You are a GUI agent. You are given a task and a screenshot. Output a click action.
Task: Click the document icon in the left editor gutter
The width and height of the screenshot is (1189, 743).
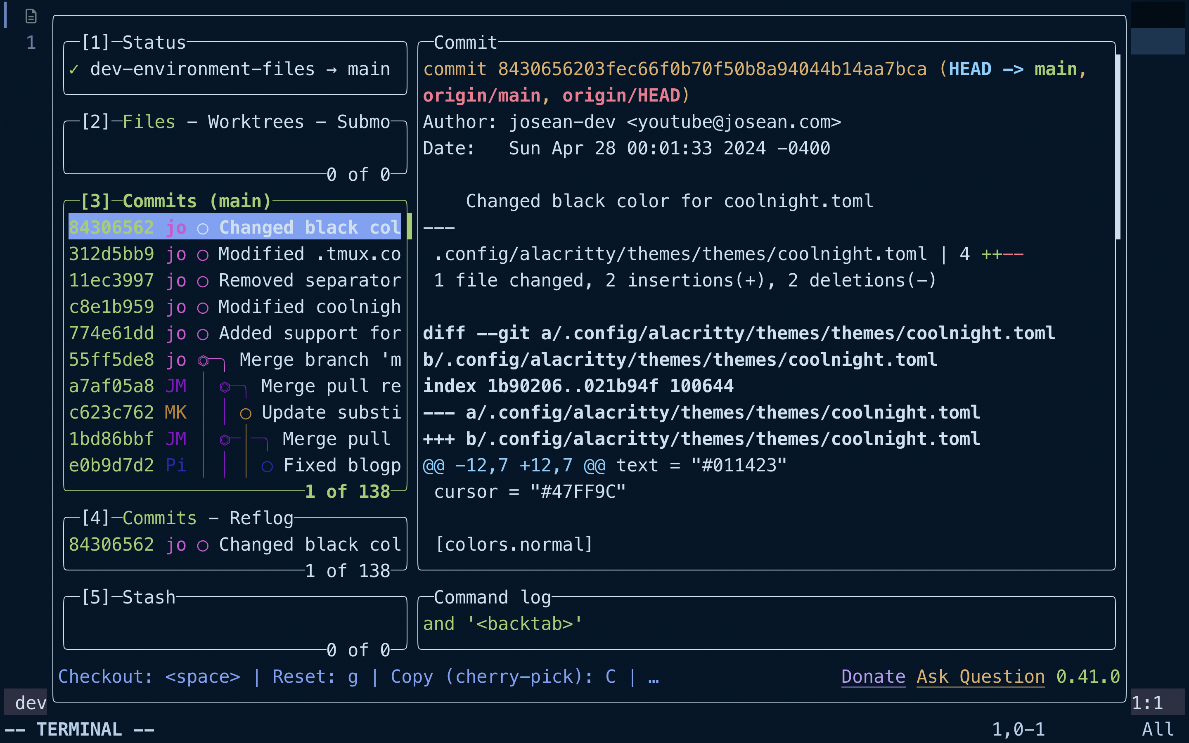pos(31,16)
